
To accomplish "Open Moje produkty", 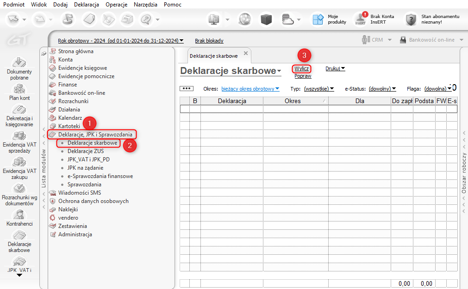I will [329, 19].
